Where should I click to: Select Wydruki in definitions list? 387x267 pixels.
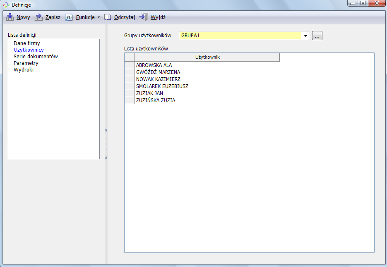tap(24, 70)
